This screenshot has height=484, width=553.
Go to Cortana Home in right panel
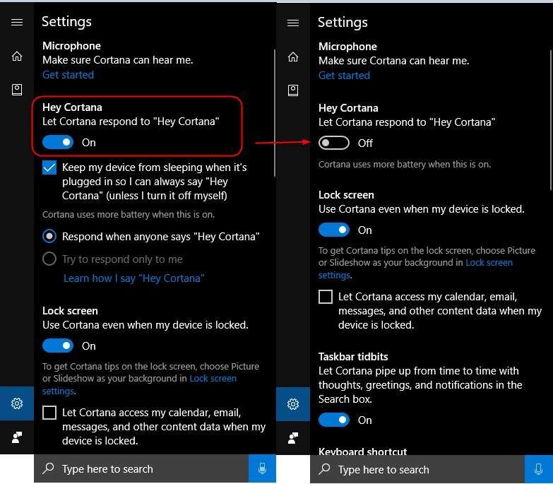click(293, 57)
